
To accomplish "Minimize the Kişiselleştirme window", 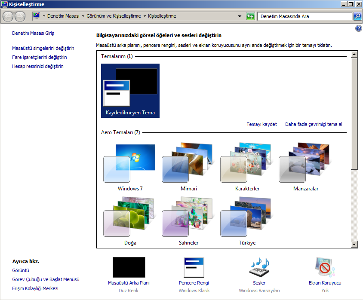I will (344, 4).
